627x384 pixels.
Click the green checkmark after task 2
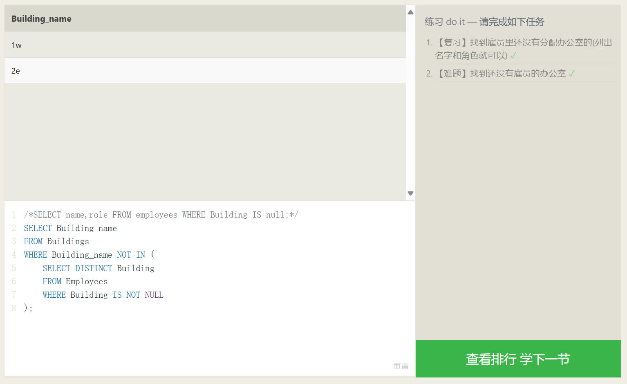(571, 74)
